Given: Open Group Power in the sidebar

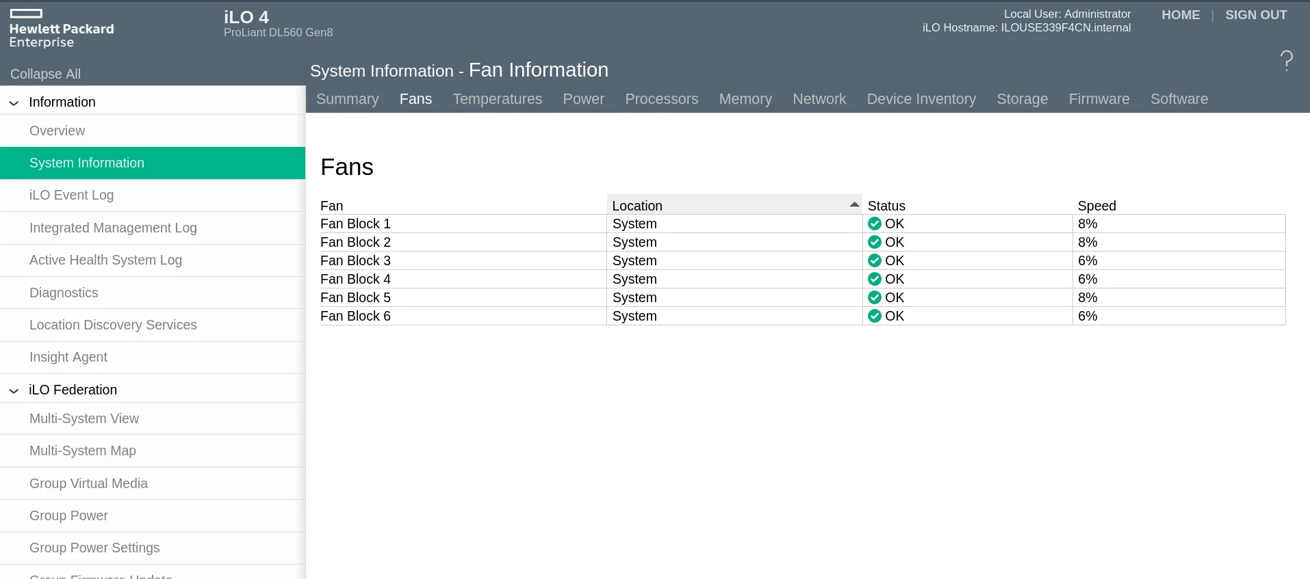Looking at the screenshot, I should coord(153,515).
